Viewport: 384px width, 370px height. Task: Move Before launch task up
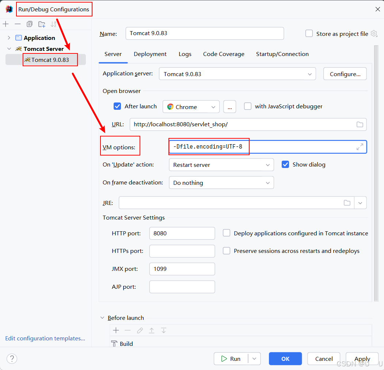click(152, 330)
